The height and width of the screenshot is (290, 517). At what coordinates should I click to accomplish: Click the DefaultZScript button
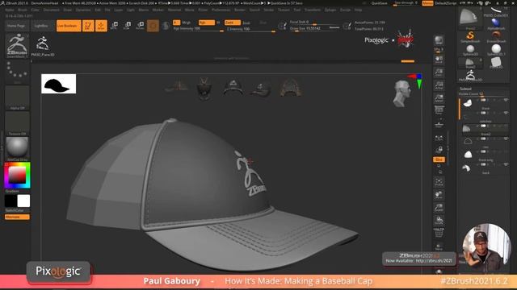[x=445, y=3]
